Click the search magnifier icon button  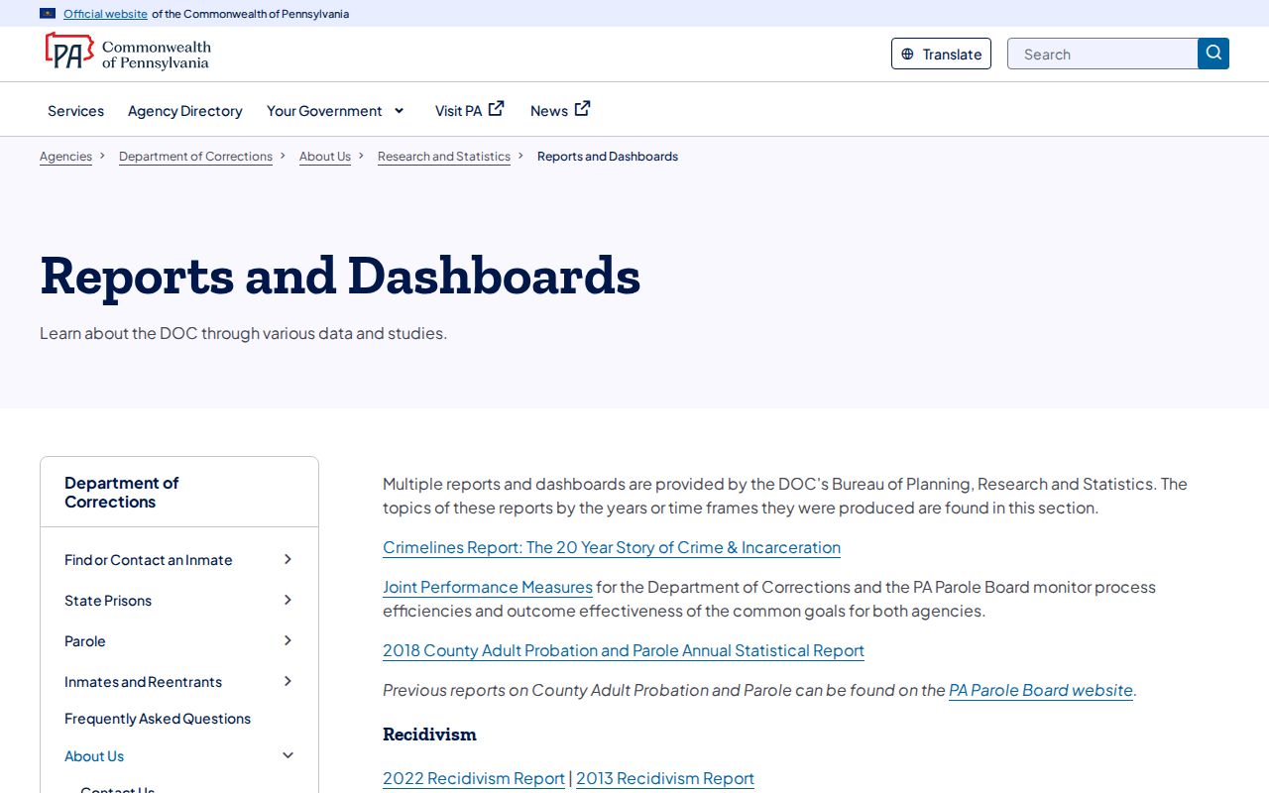1213,54
